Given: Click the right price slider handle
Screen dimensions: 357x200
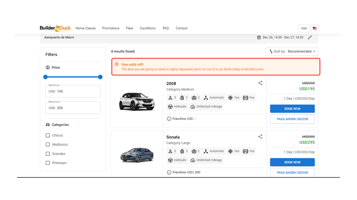Looking at the screenshot, I should [x=100, y=77].
